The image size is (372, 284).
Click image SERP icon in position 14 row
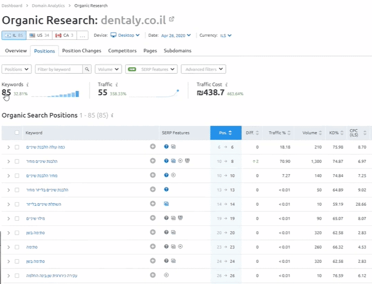[166, 204]
